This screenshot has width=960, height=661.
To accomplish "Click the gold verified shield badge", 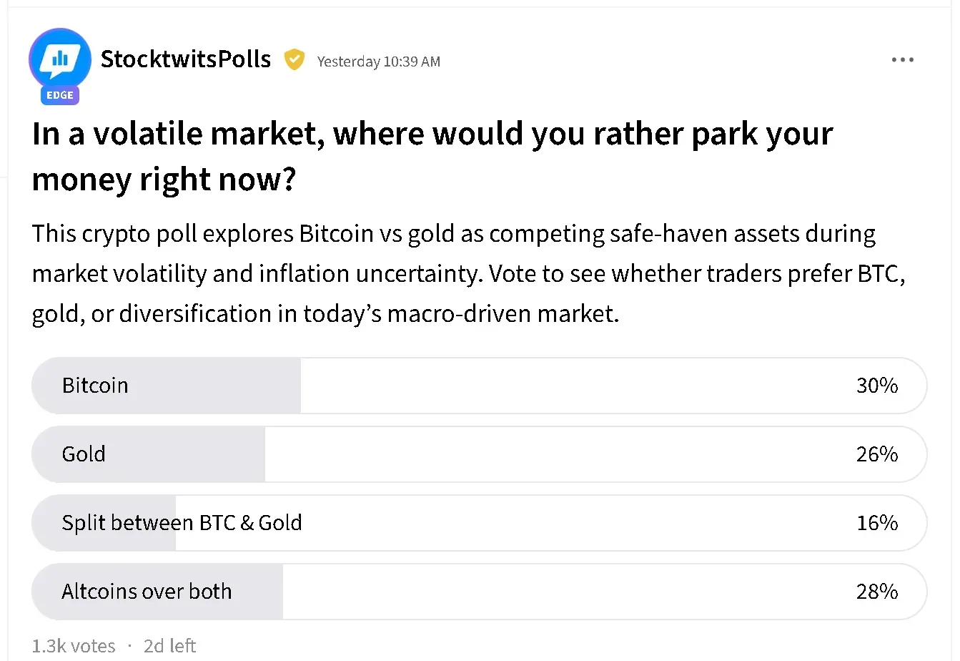I will [x=294, y=59].
